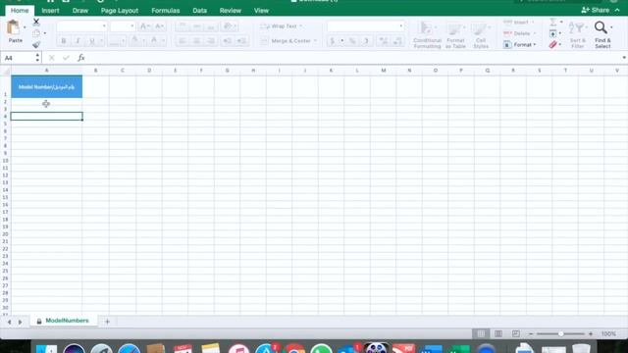The image size is (628, 353).
Task: Open the Format cells dropdown
Action: [520, 45]
